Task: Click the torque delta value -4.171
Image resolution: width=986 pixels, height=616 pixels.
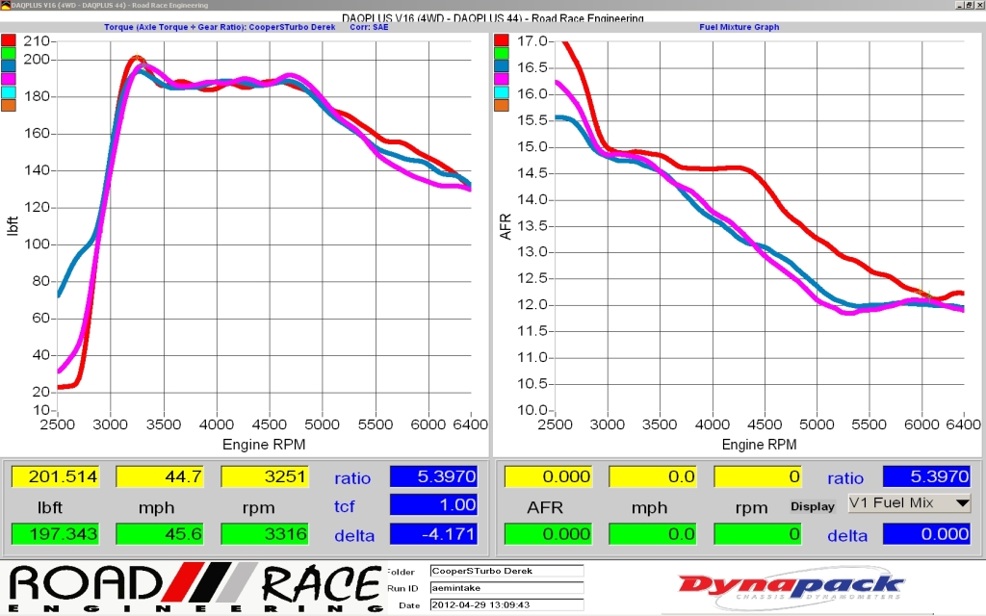Action: [432, 534]
